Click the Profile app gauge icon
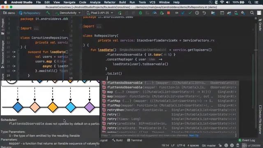 155,13
